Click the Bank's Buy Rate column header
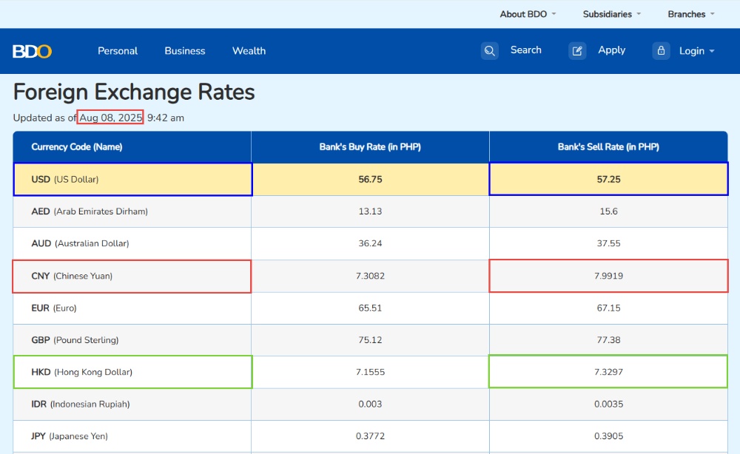The width and height of the screenshot is (740, 454). coord(370,147)
